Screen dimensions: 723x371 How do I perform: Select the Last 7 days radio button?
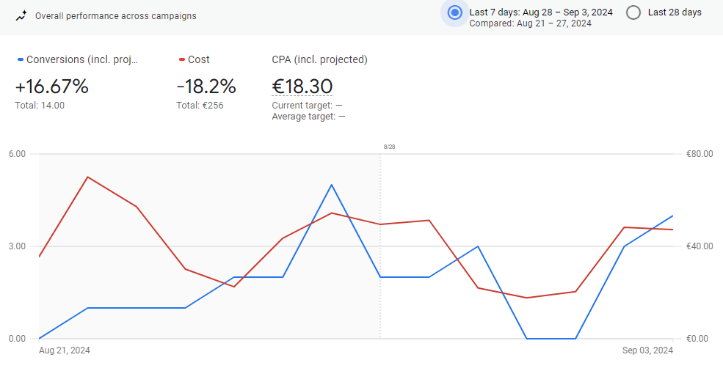[454, 12]
